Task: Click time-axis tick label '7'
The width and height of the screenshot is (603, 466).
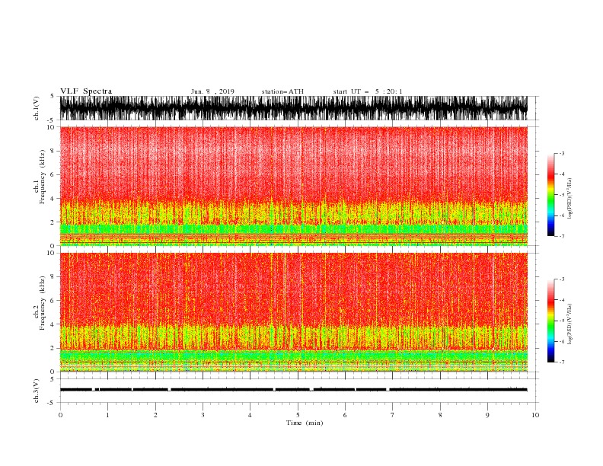Action: pos(393,415)
